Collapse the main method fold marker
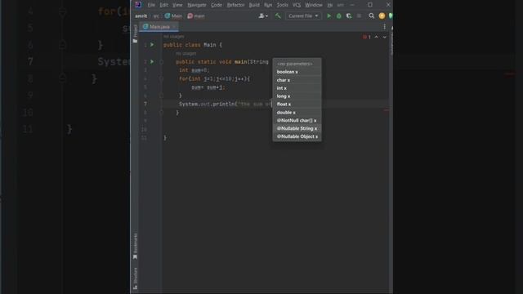This screenshot has width=523, height=294. [x=162, y=62]
